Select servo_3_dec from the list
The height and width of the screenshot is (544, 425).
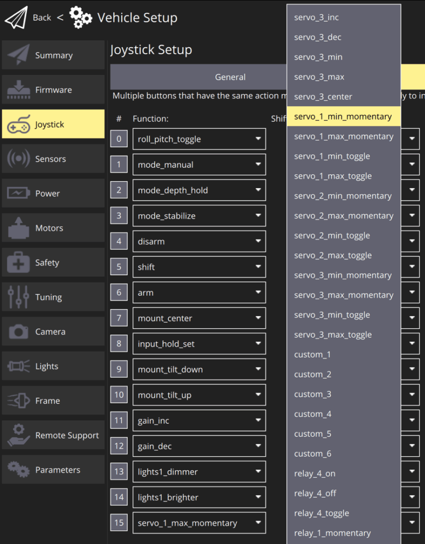coord(344,37)
